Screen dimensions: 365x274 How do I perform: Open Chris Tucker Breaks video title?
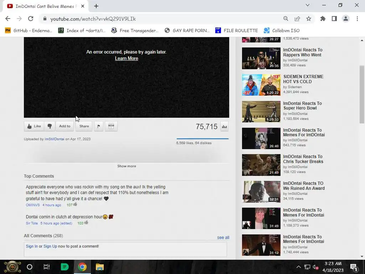coord(303,159)
